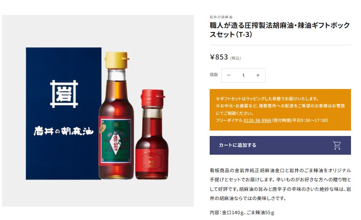Click the orange gift wrapping notice box
The height and width of the screenshot is (220, 361).
280,110
